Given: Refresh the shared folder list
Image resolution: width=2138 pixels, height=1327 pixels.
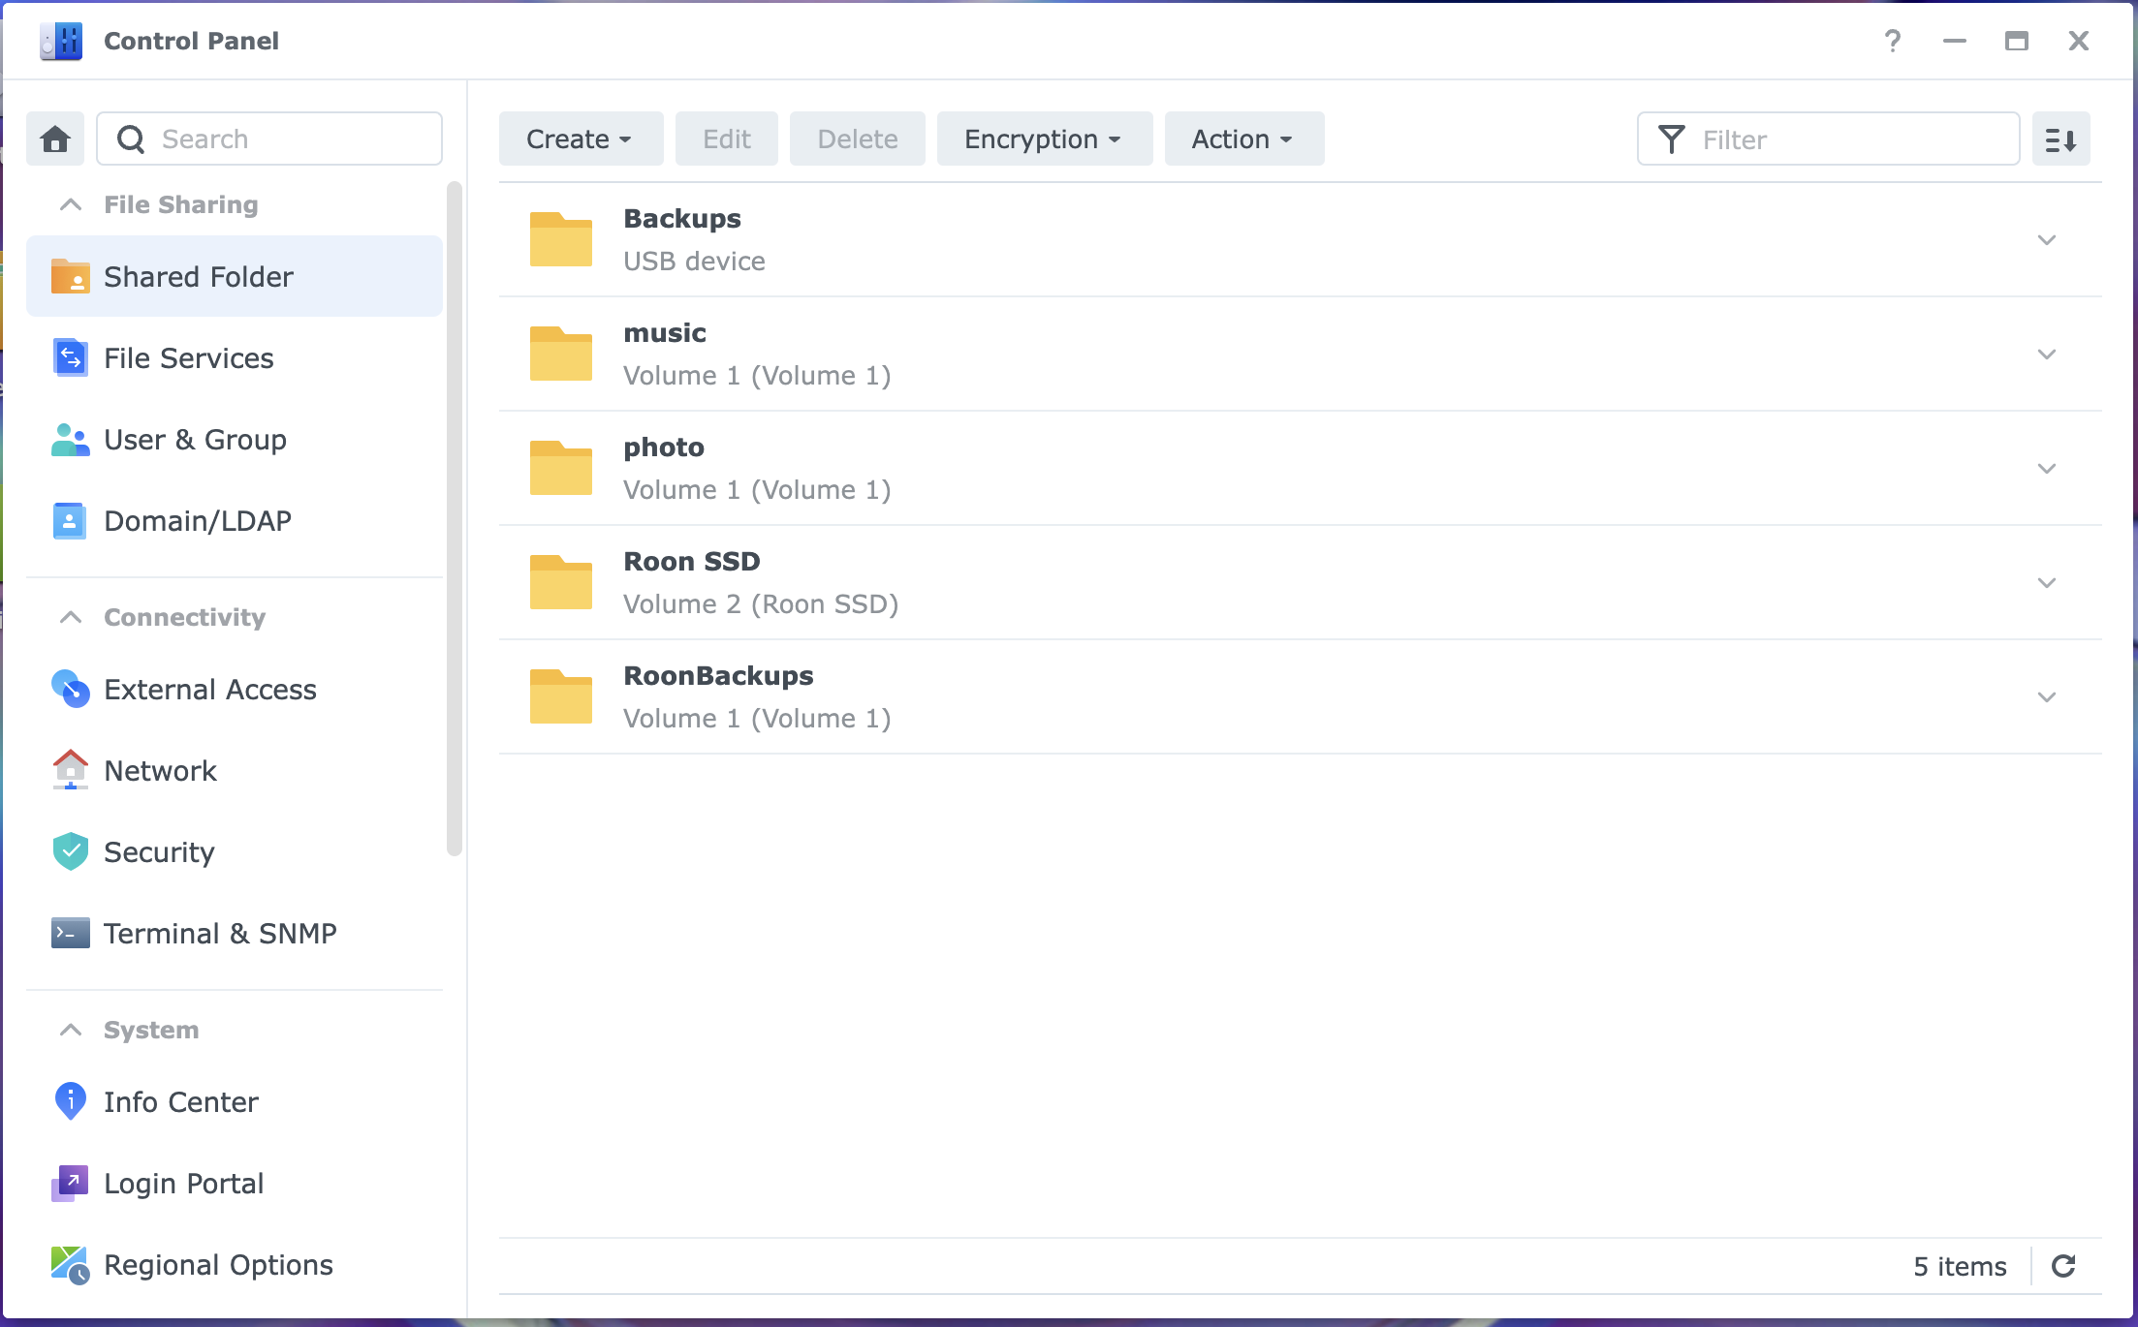Looking at the screenshot, I should [x=2063, y=1266].
